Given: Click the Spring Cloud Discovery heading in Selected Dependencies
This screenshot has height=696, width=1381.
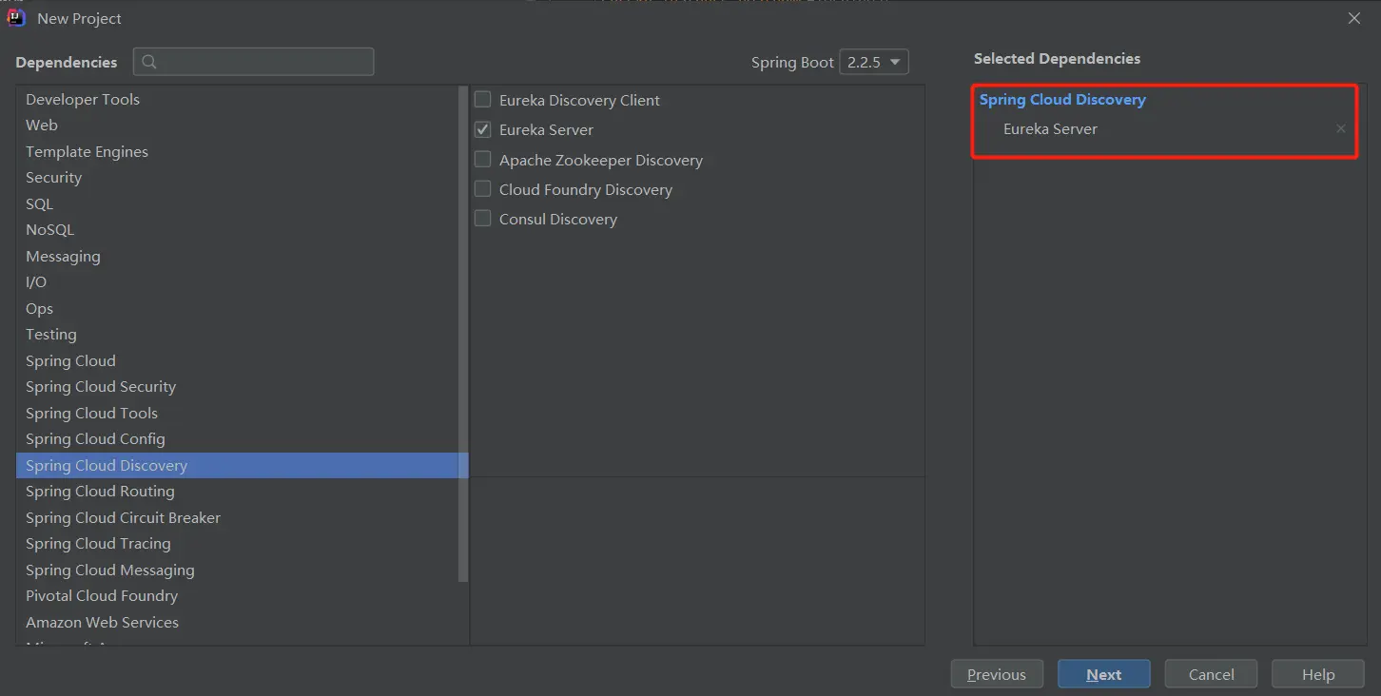Looking at the screenshot, I should [x=1062, y=99].
